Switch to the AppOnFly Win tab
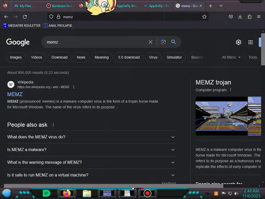 pos(127,6)
